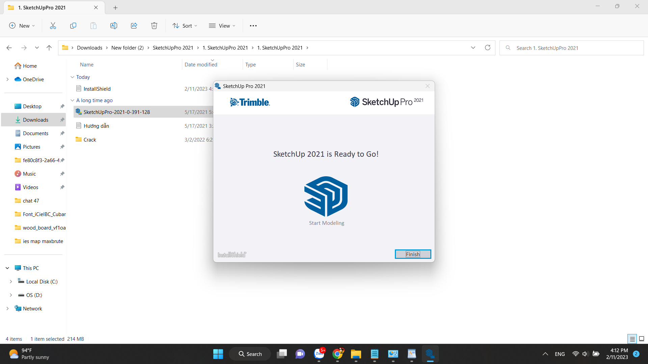
Task: Cut the selected file using the toolbar
Action: click(53, 25)
